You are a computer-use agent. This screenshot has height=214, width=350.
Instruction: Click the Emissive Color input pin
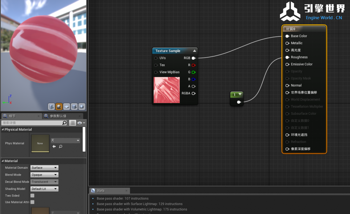[287, 64]
